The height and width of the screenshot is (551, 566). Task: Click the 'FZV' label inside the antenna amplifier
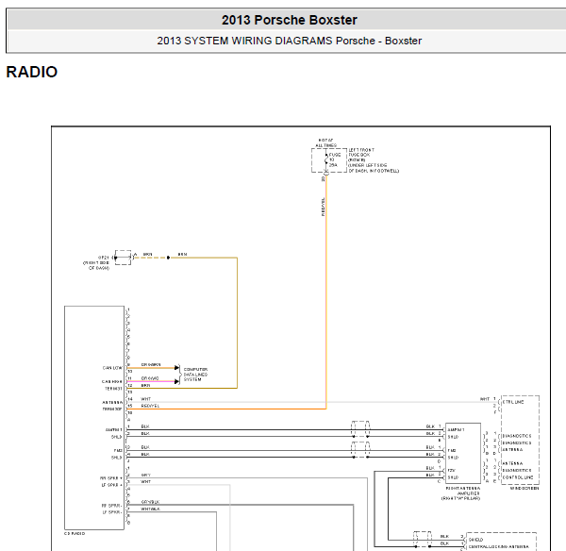click(x=451, y=471)
